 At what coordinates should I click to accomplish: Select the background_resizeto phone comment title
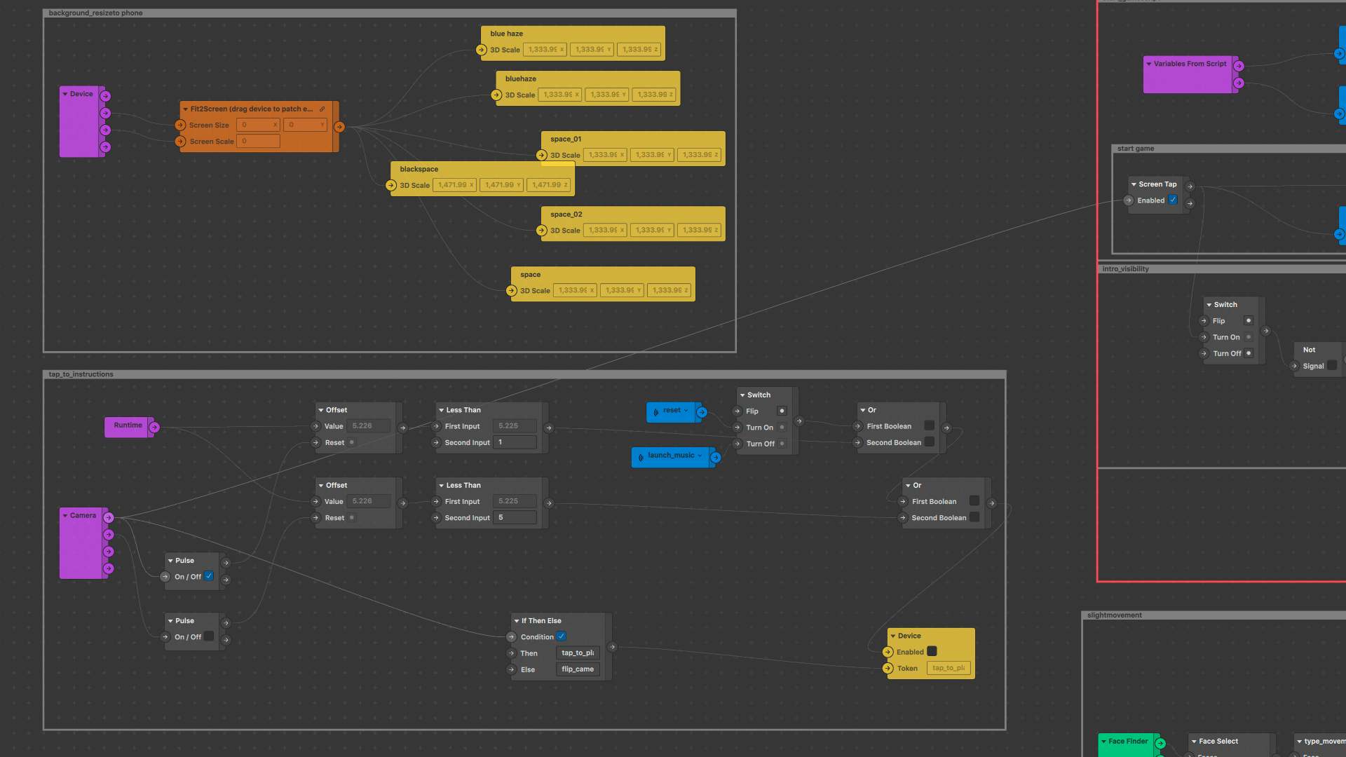95,13
